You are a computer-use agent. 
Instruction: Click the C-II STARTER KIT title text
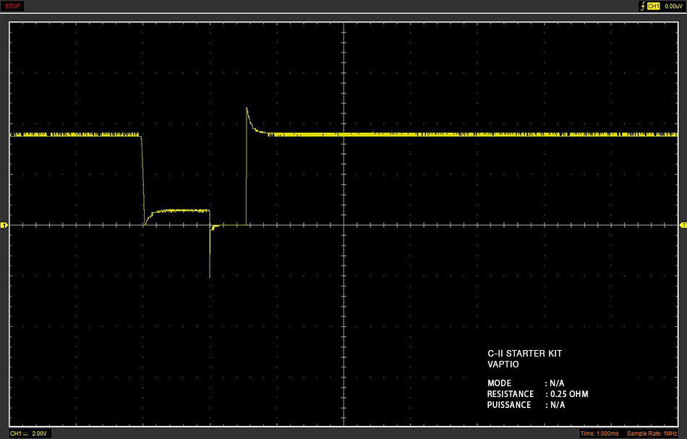point(524,353)
